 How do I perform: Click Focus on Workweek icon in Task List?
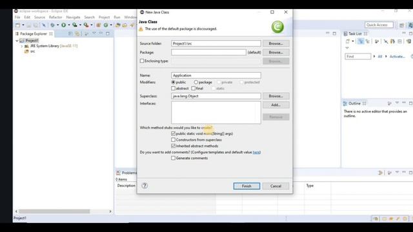(x=377, y=41)
